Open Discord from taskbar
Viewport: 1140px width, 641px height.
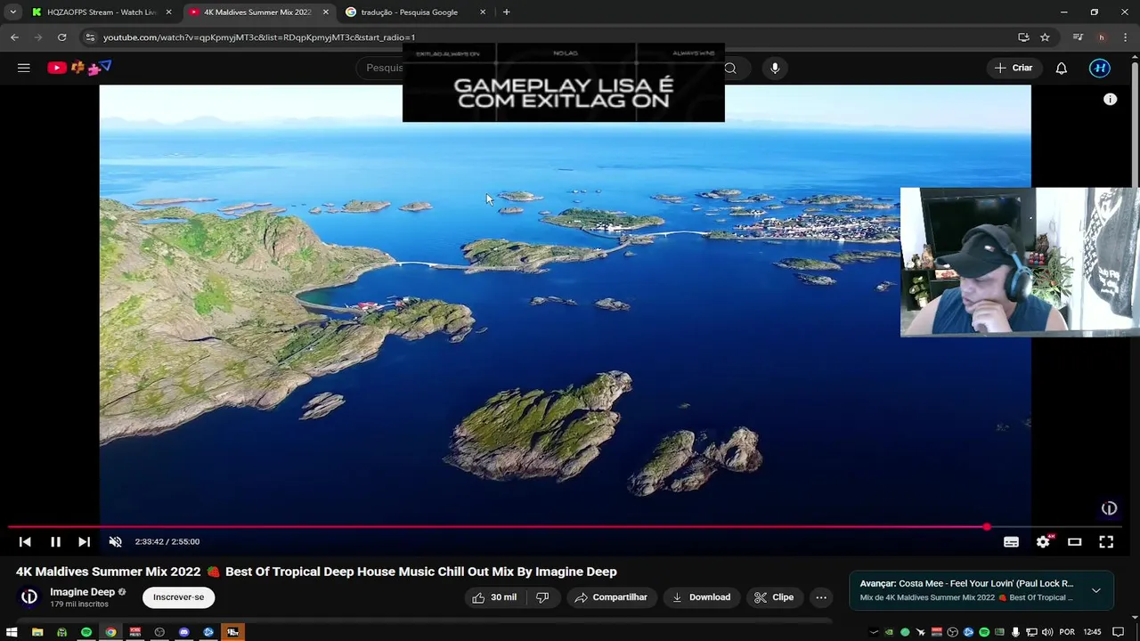(183, 632)
